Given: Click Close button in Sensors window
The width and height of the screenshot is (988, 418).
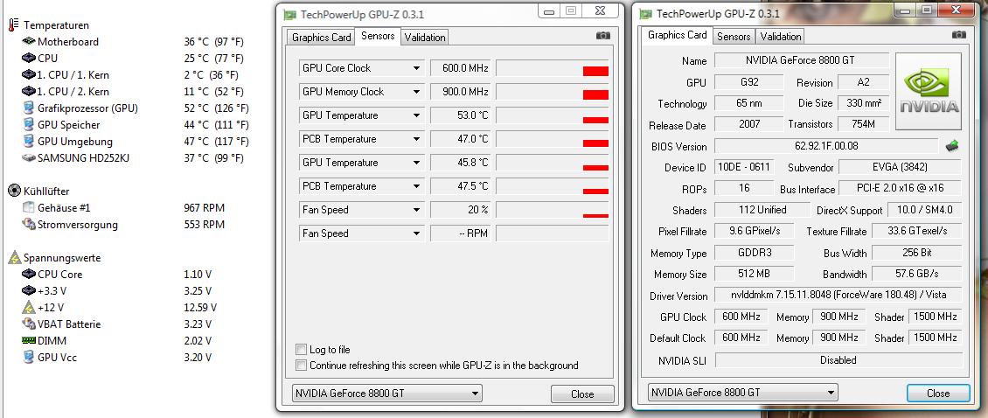Looking at the screenshot, I should coord(582,394).
